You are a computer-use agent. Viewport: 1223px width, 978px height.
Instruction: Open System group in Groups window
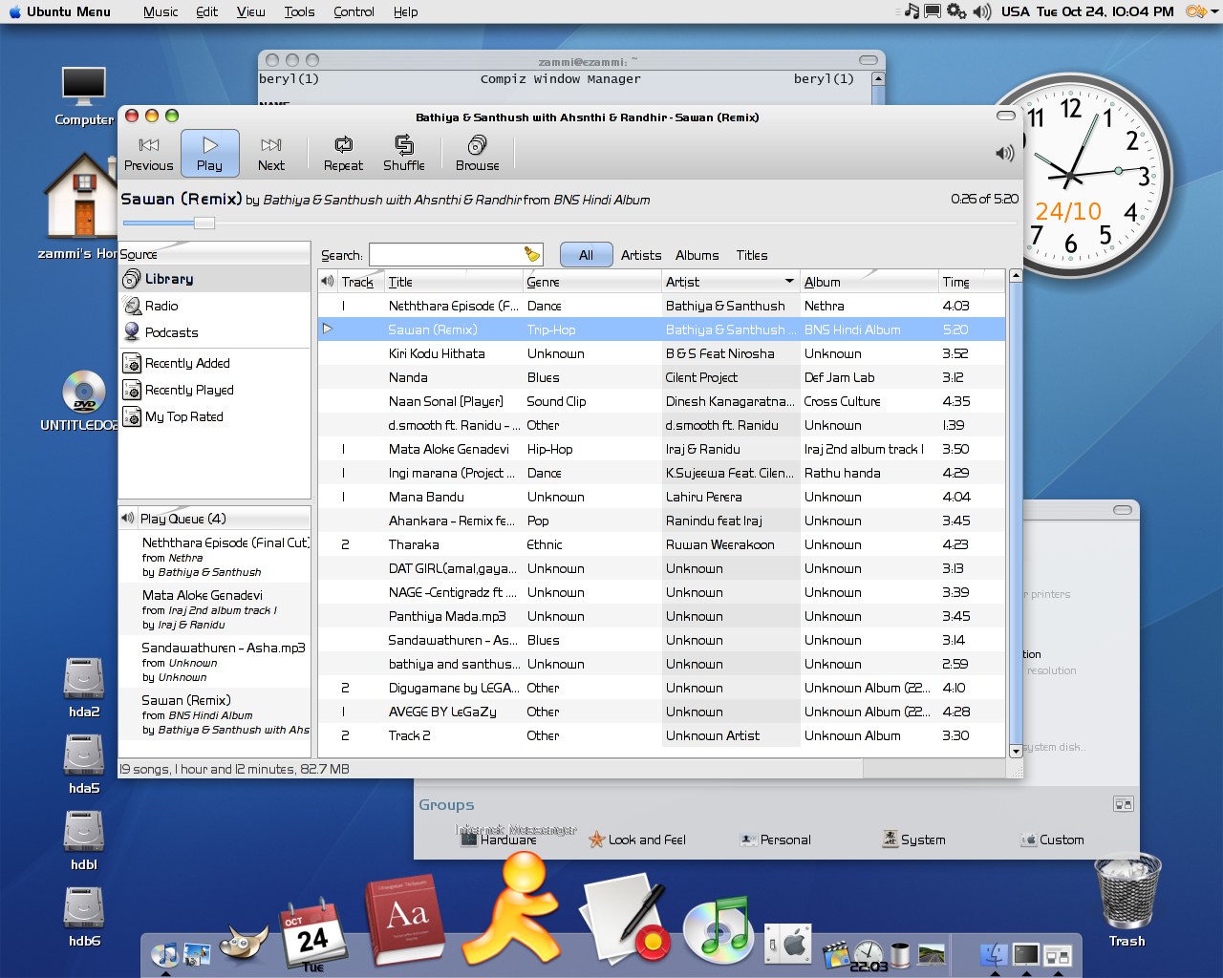coord(913,840)
